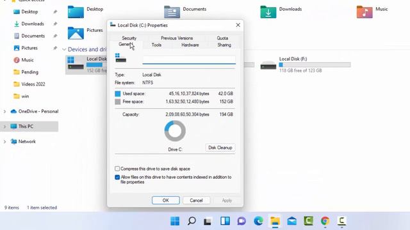Open the Widgets taskbar icon
The height and width of the screenshot is (230, 410).
(225, 221)
